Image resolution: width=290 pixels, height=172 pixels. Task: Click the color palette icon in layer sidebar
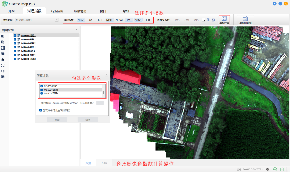3,48
